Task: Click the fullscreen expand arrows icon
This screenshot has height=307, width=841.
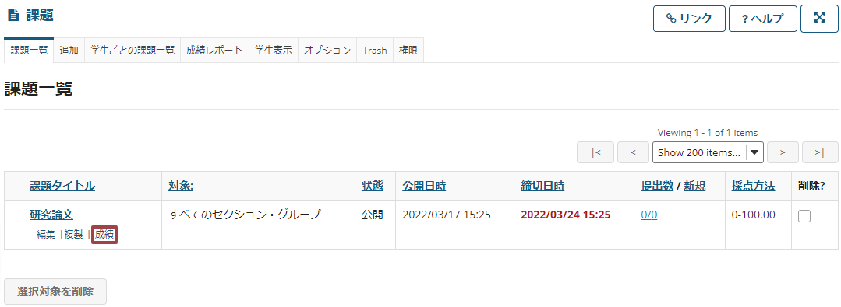Action: click(x=819, y=19)
